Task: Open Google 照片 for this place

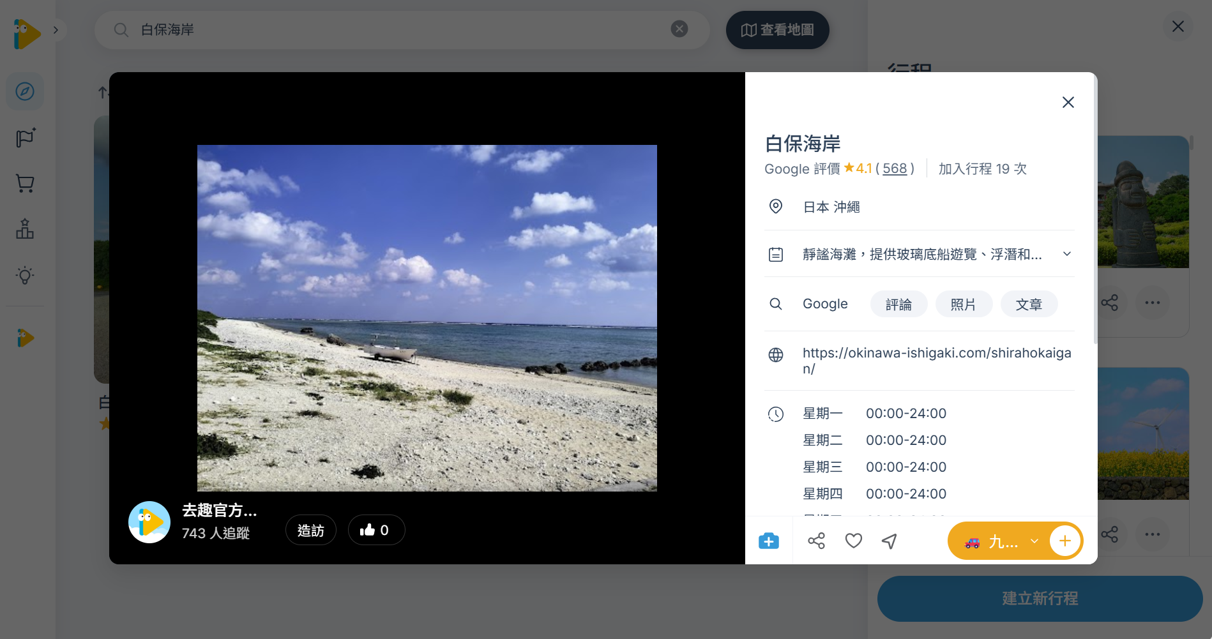Action: tap(964, 304)
